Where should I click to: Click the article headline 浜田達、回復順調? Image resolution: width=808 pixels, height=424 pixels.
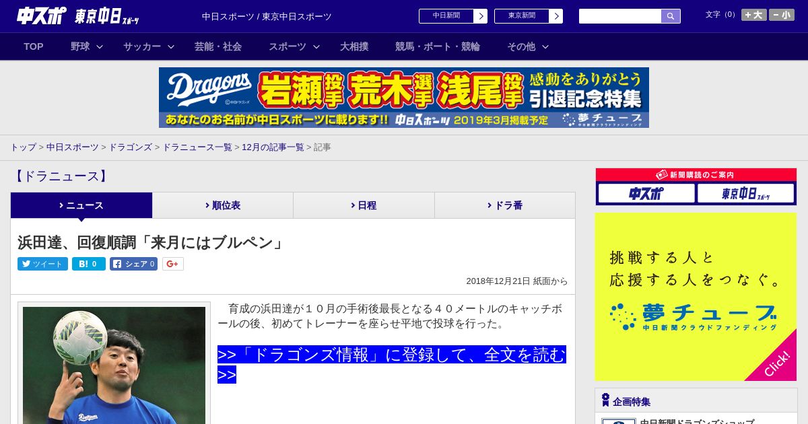[x=151, y=242]
